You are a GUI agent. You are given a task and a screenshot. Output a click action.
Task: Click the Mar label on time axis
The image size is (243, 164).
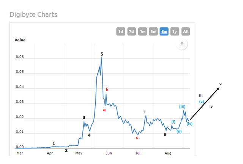pos(20,153)
